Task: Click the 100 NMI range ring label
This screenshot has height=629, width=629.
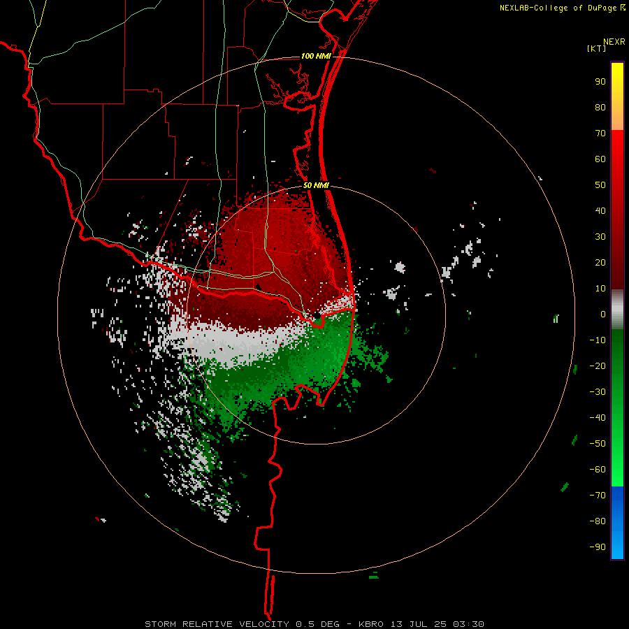Action: 316,56
